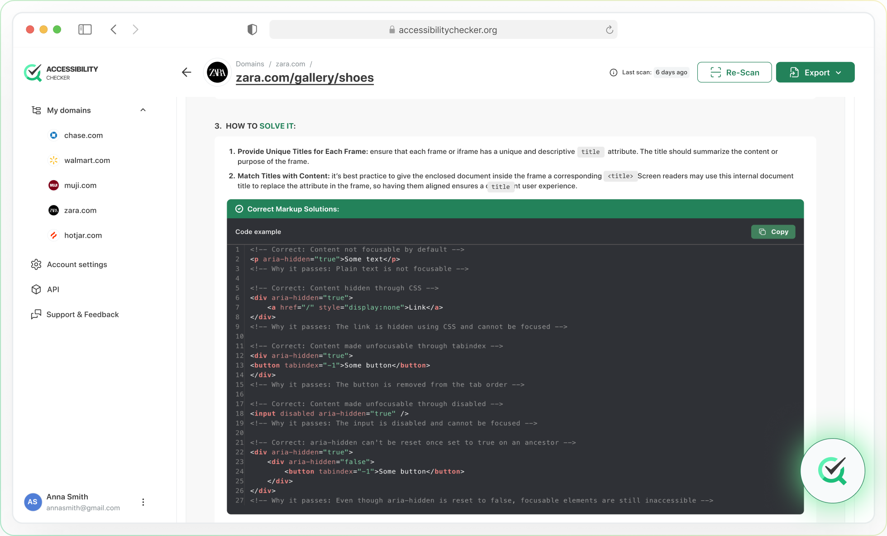
Task: Open Anna Smith's account options menu
Action: click(143, 502)
